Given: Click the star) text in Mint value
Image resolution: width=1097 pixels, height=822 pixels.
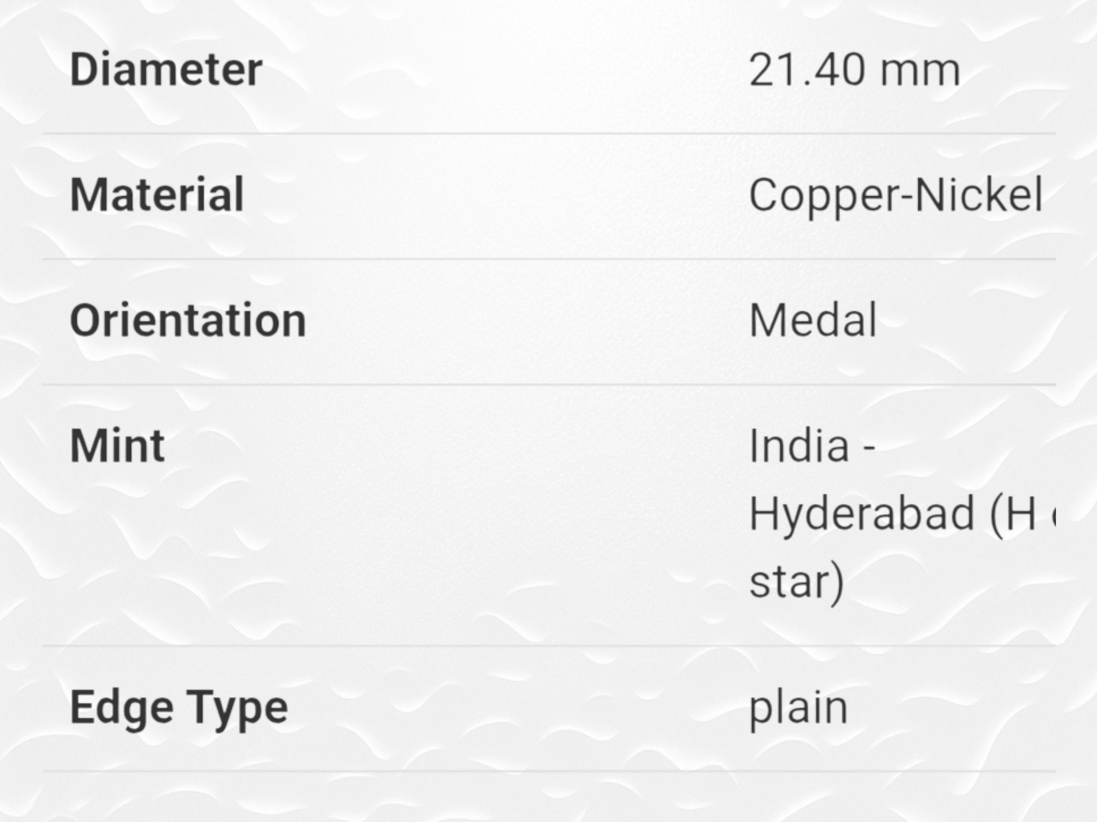Looking at the screenshot, I should click(796, 583).
